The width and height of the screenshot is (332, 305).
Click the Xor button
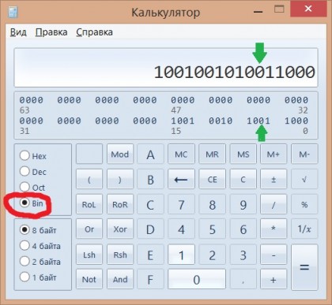coord(120,229)
